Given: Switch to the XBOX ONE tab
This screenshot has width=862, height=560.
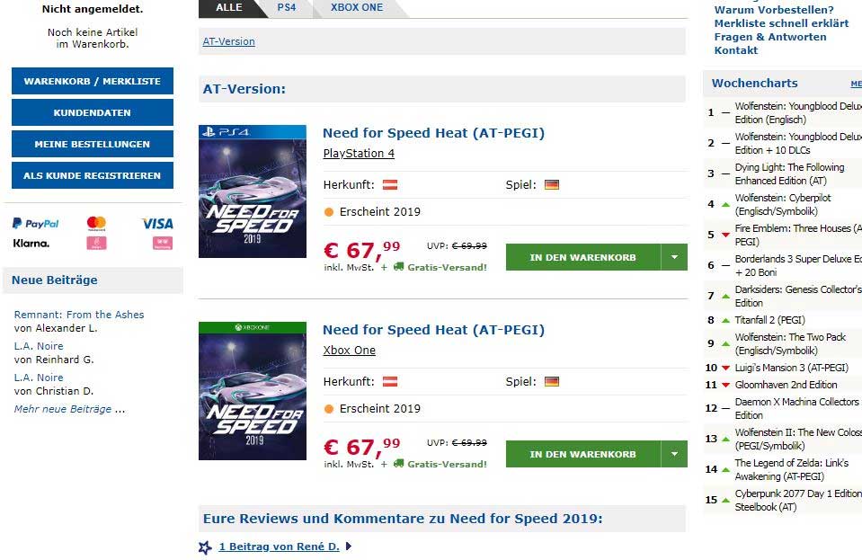Looking at the screenshot, I should [x=356, y=8].
